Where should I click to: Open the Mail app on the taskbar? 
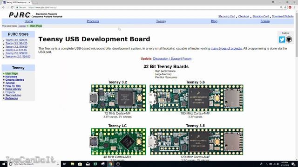(x=88, y=164)
